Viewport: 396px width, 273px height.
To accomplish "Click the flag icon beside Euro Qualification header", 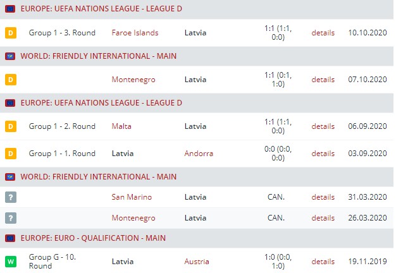I will point(10,238).
